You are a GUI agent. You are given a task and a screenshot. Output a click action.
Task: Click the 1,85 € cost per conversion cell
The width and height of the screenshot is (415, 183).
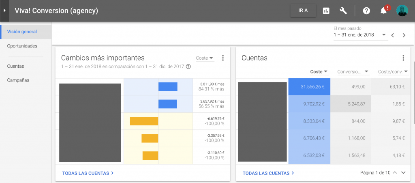391,104
